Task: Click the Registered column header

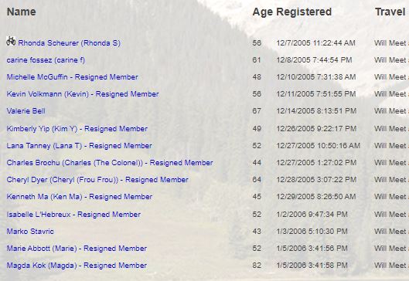Action: click(x=304, y=12)
